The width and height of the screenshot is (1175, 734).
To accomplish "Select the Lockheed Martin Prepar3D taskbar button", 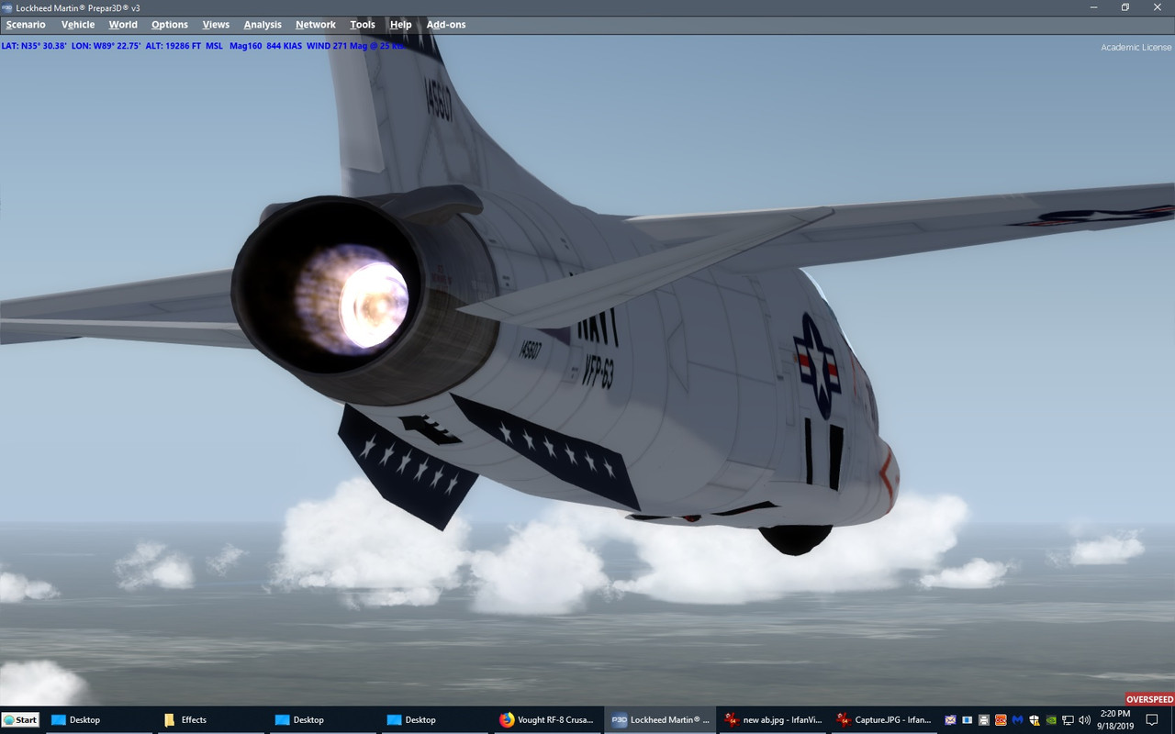I will [x=658, y=720].
